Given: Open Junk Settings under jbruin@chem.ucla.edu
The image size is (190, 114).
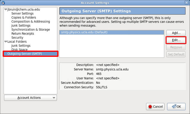Looking at the screenshot, I should (21, 26).
